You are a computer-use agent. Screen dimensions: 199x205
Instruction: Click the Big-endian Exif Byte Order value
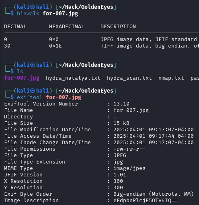(x=154, y=194)
